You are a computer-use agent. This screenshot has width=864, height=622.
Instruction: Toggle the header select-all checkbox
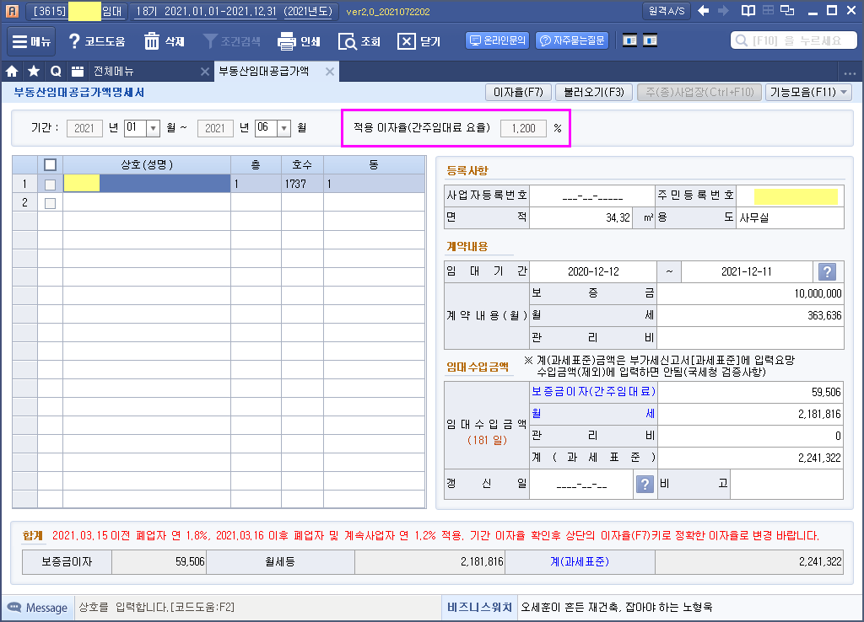[50, 164]
